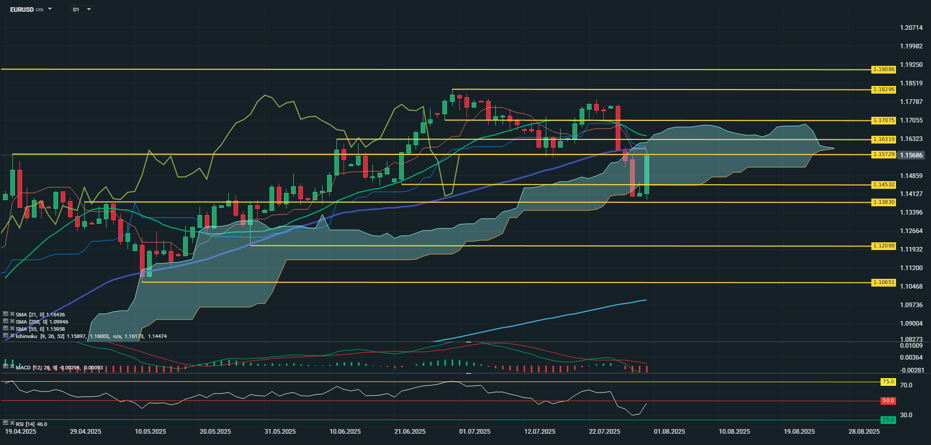Click the 19.08.2025 date on the time axis
931x445 pixels.
(x=799, y=432)
